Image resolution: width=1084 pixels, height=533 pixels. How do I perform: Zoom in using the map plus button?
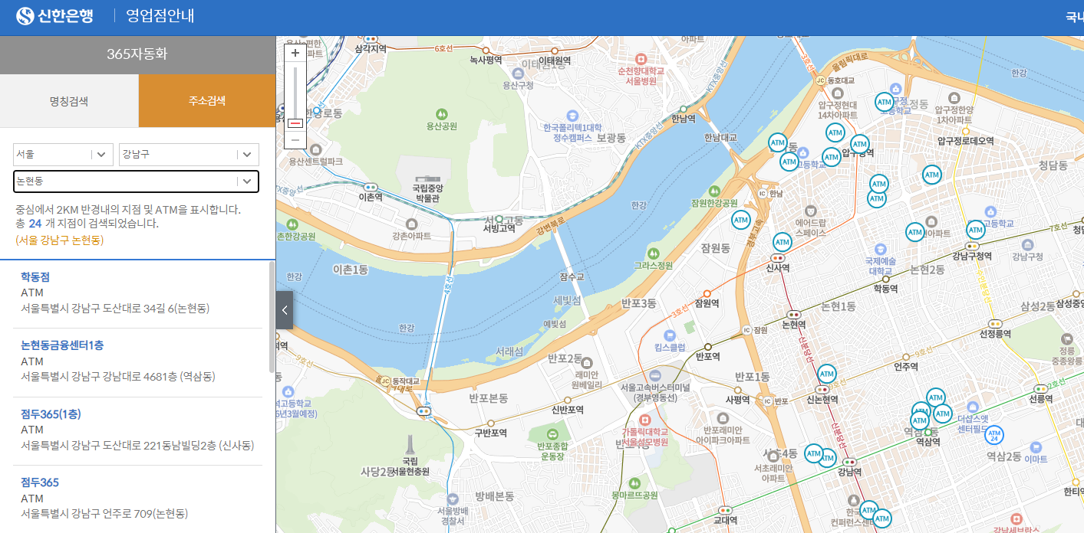295,52
